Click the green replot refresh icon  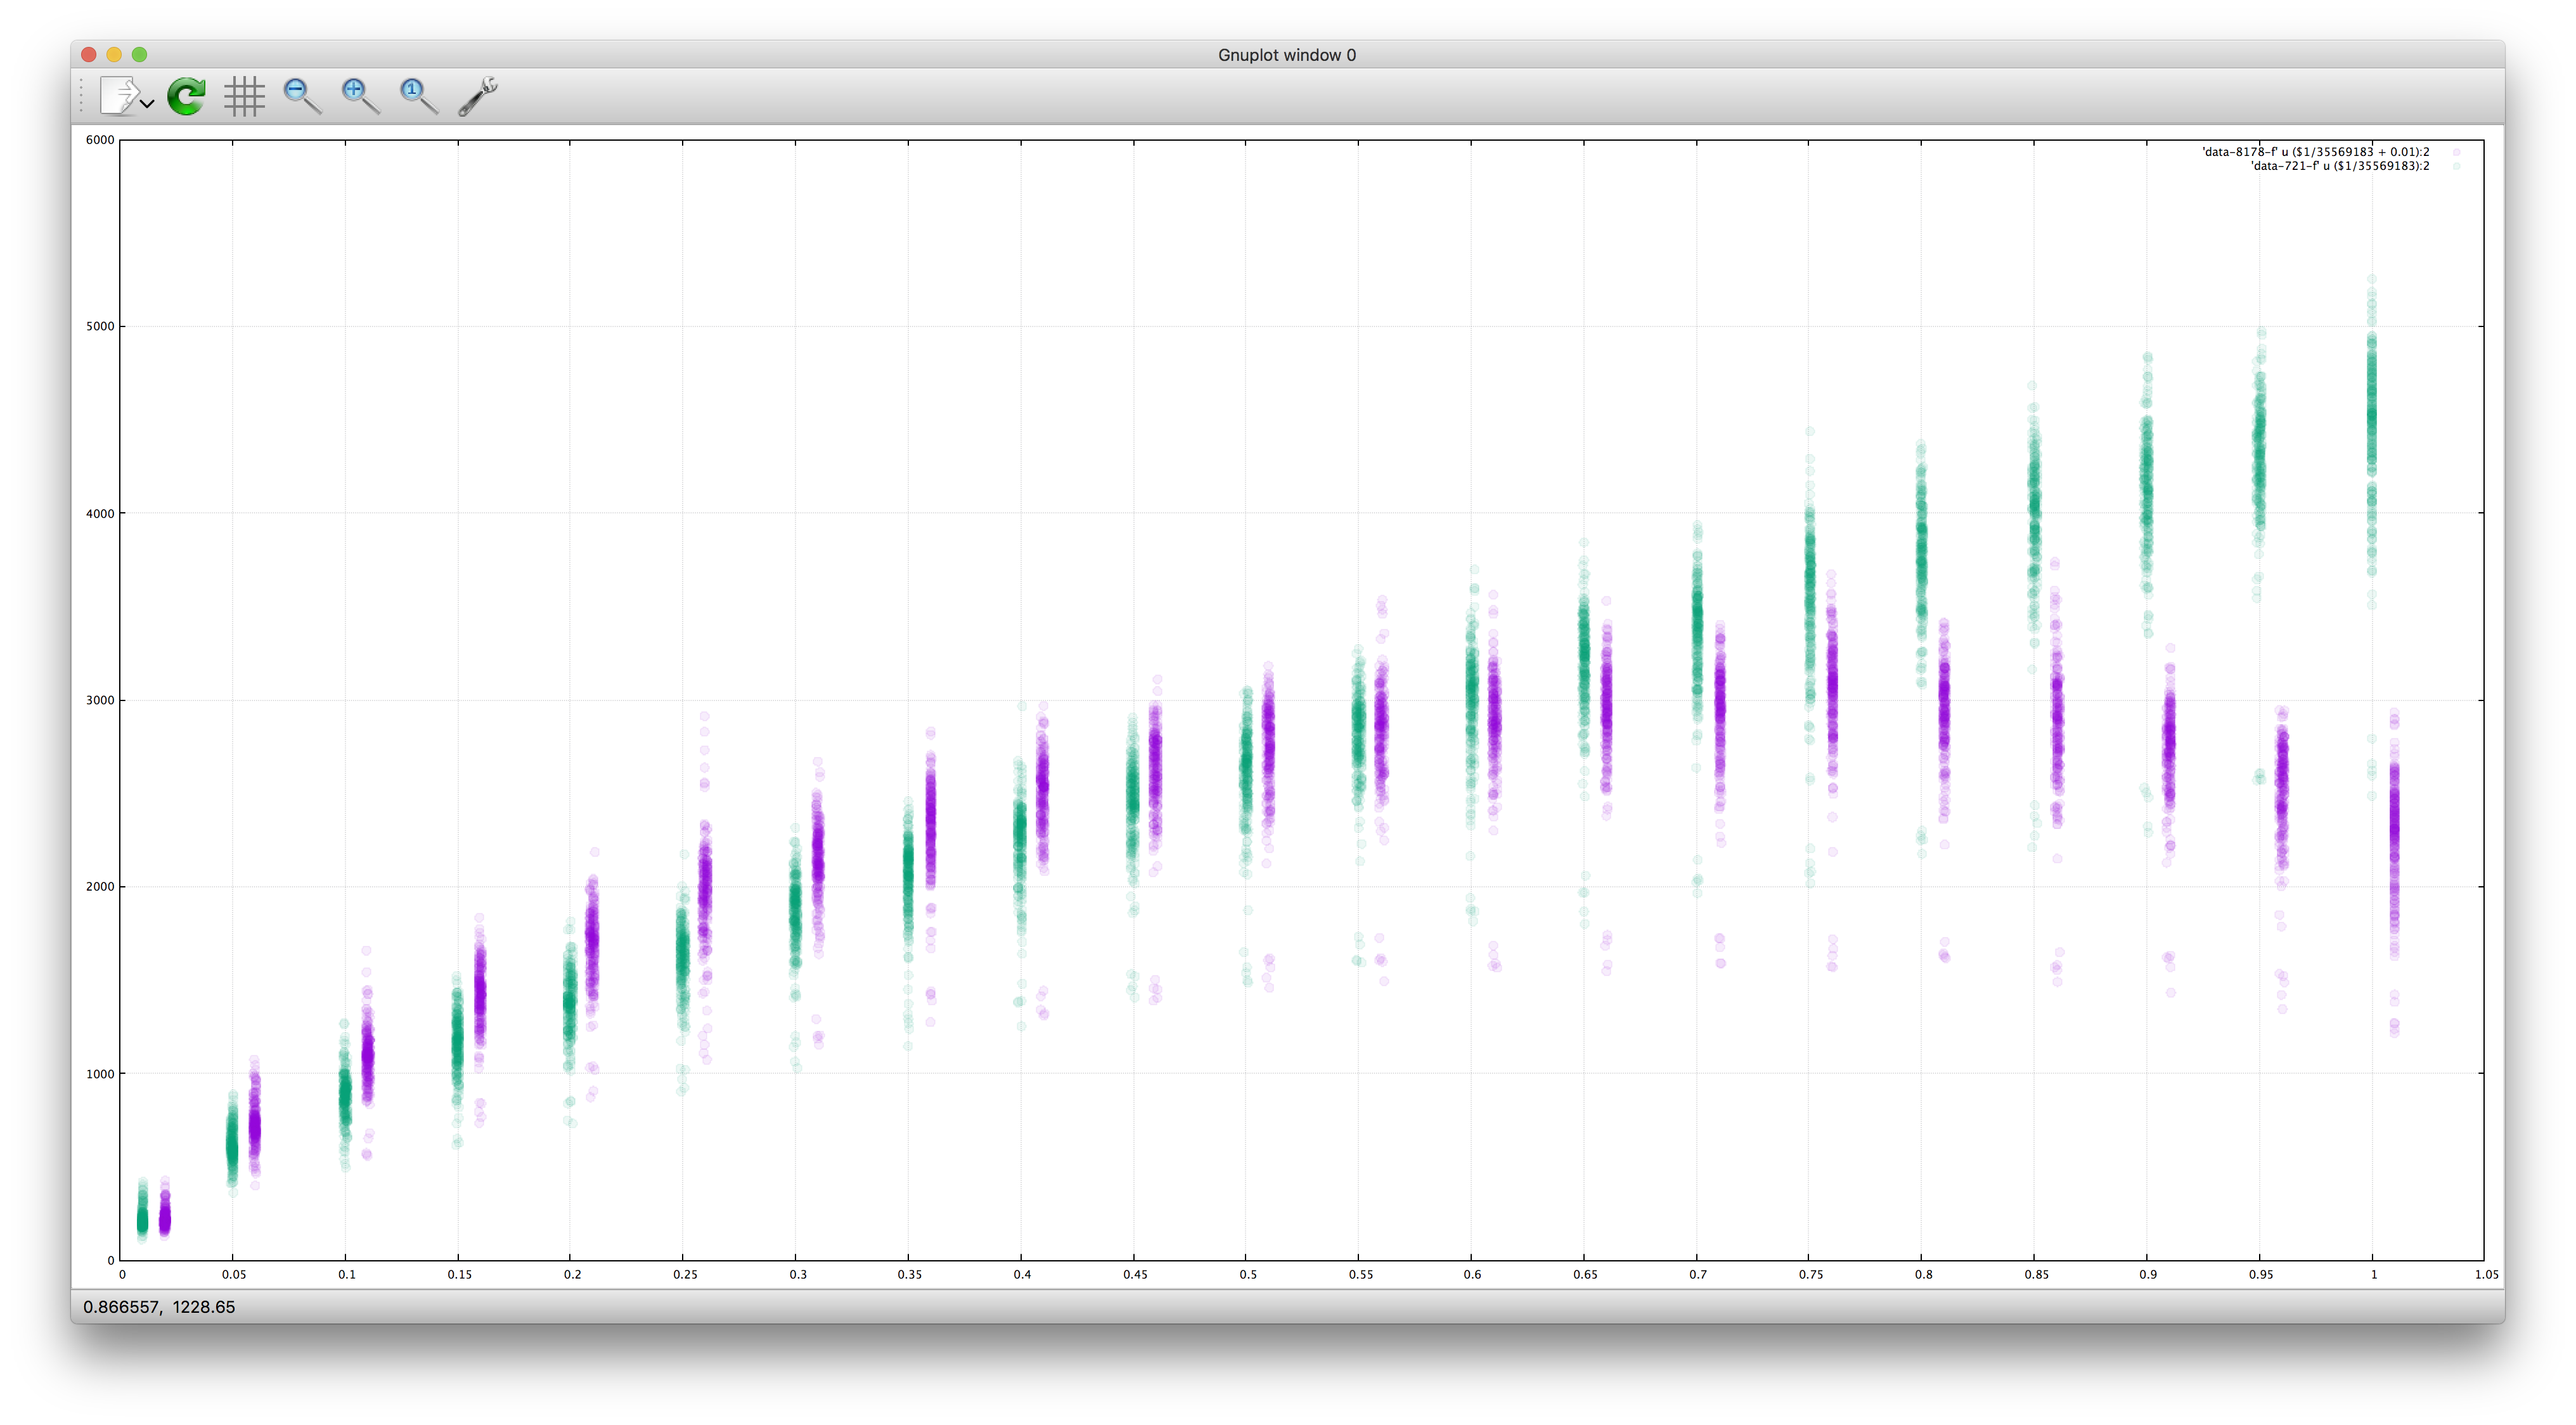point(186,96)
